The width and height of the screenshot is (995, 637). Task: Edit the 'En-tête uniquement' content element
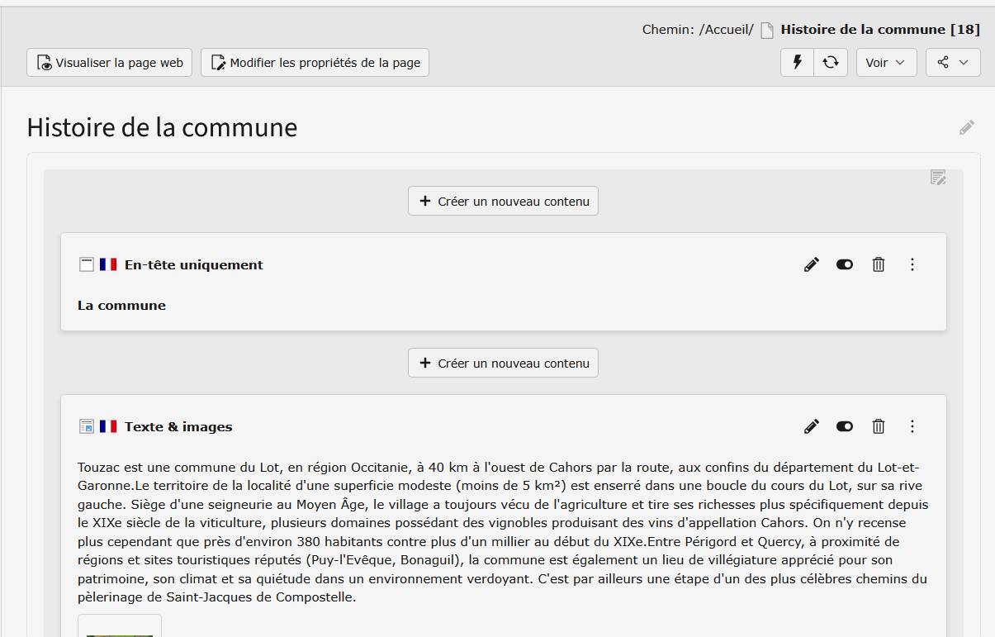point(812,264)
